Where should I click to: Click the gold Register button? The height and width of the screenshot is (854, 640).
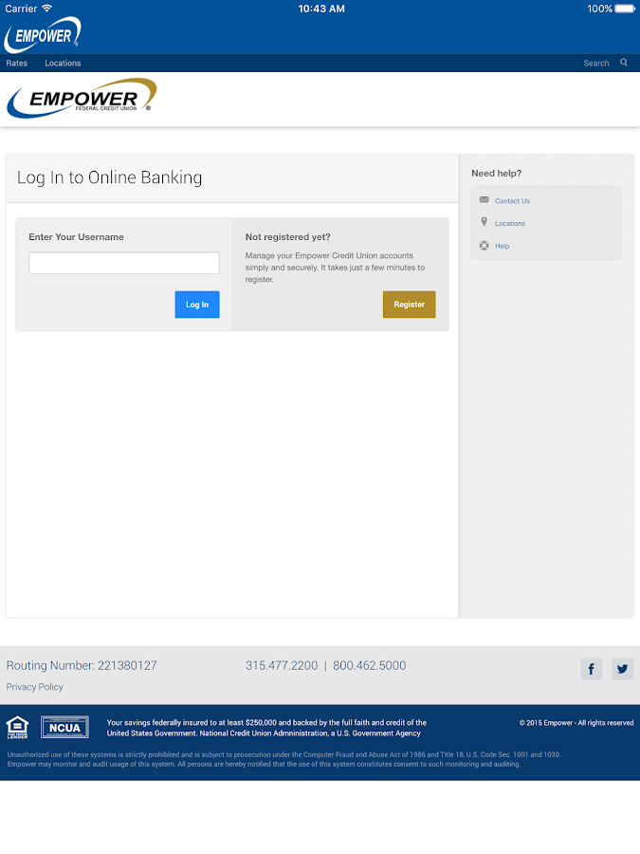click(410, 305)
